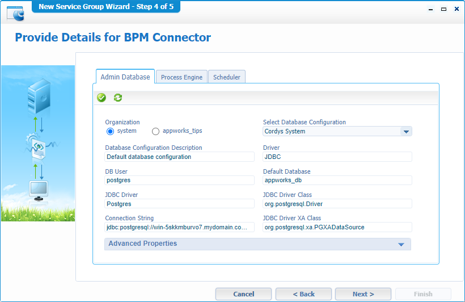Click the DB User field containing postgres
The image size is (465, 302).
(179, 181)
